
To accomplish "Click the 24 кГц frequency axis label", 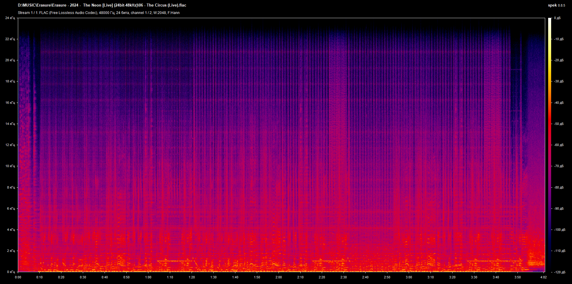I will [x=10, y=18].
